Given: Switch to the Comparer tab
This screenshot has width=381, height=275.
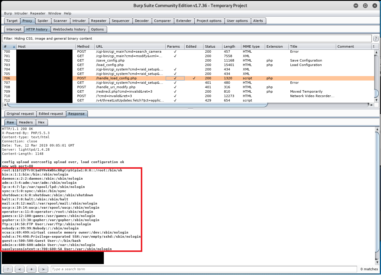Looking at the screenshot, I should [162, 21].
